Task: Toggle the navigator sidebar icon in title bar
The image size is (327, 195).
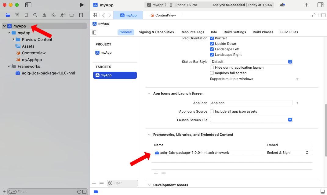Action: (x=28, y=5)
